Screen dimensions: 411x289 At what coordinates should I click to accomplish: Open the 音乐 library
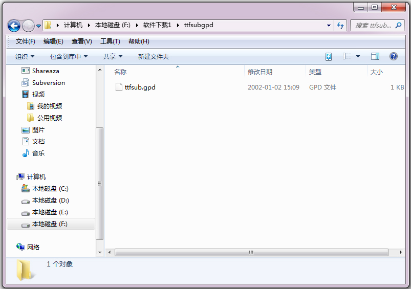point(33,153)
